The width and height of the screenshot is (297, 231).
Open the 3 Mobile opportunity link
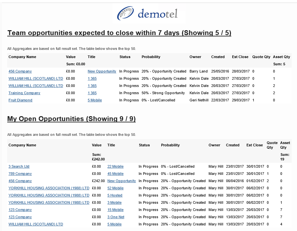(114, 202)
